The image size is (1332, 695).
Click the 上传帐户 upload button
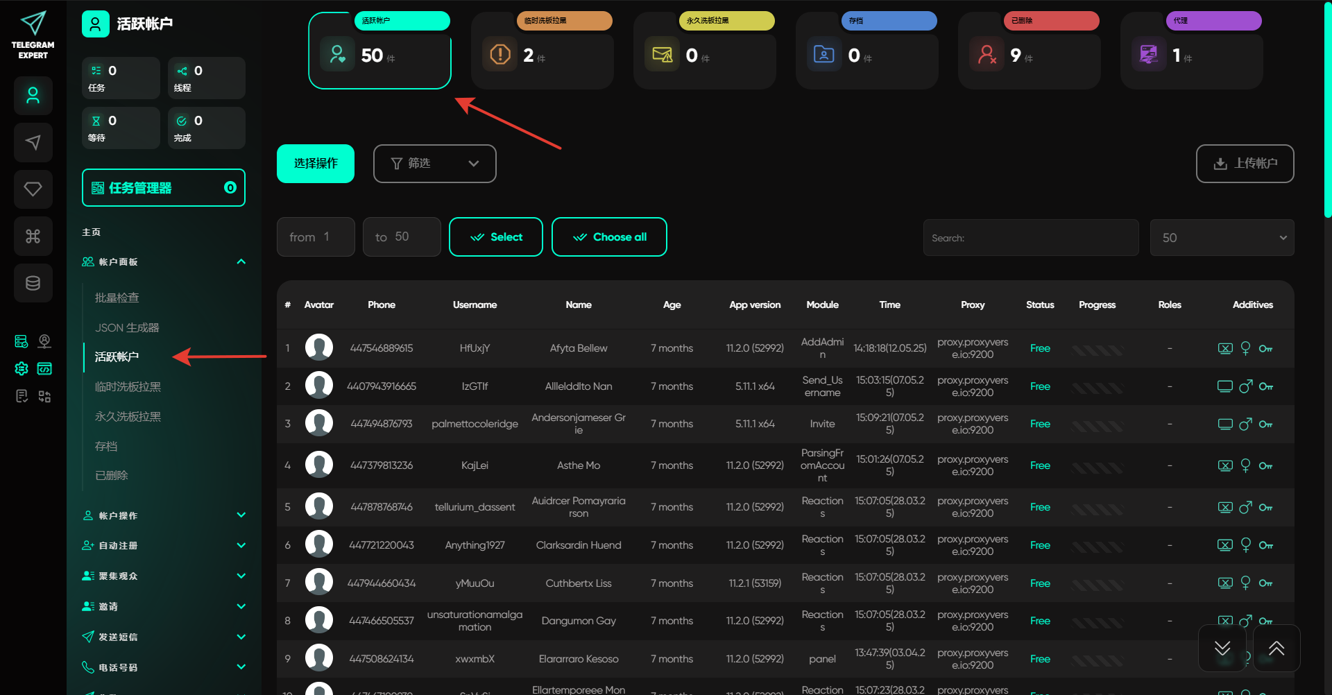1245,164
